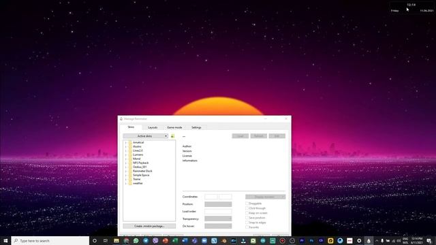Open the Position dropdown

[218, 204]
